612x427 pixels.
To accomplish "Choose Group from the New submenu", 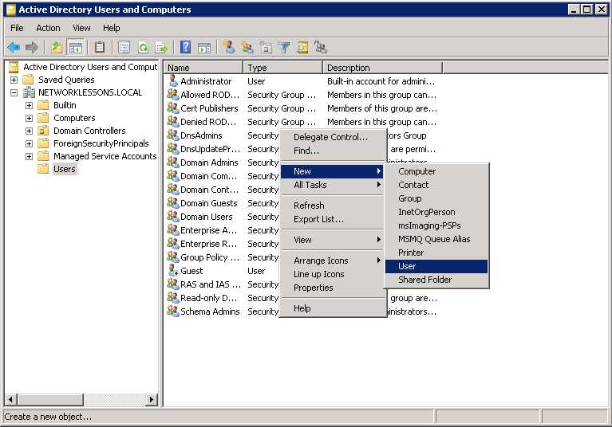I will pyautogui.click(x=436, y=198).
